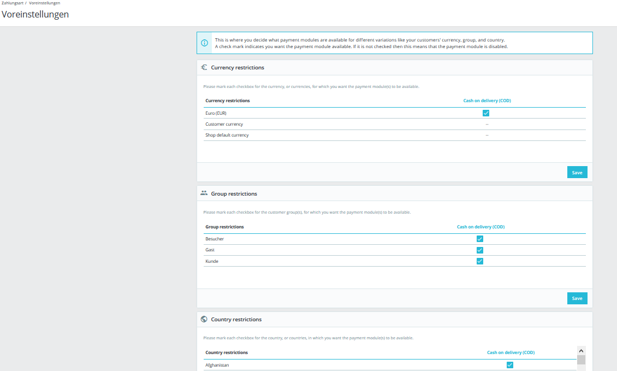The height and width of the screenshot is (371, 617).
Task: Select the Afghanistan row label
Action: click(x=217, y=365)
